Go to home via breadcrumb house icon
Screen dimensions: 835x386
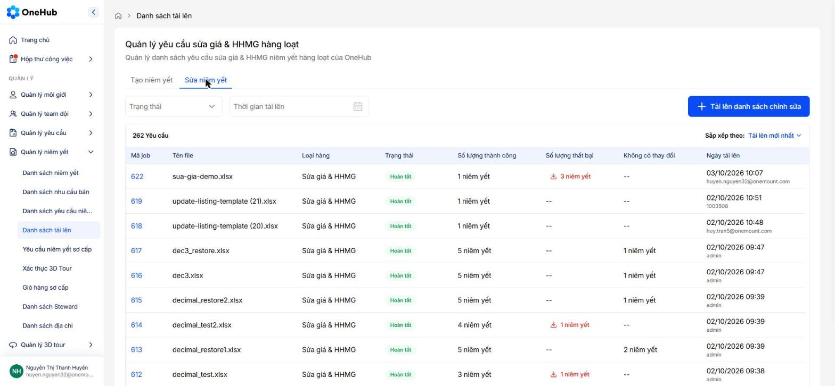(x=118, y=16)
